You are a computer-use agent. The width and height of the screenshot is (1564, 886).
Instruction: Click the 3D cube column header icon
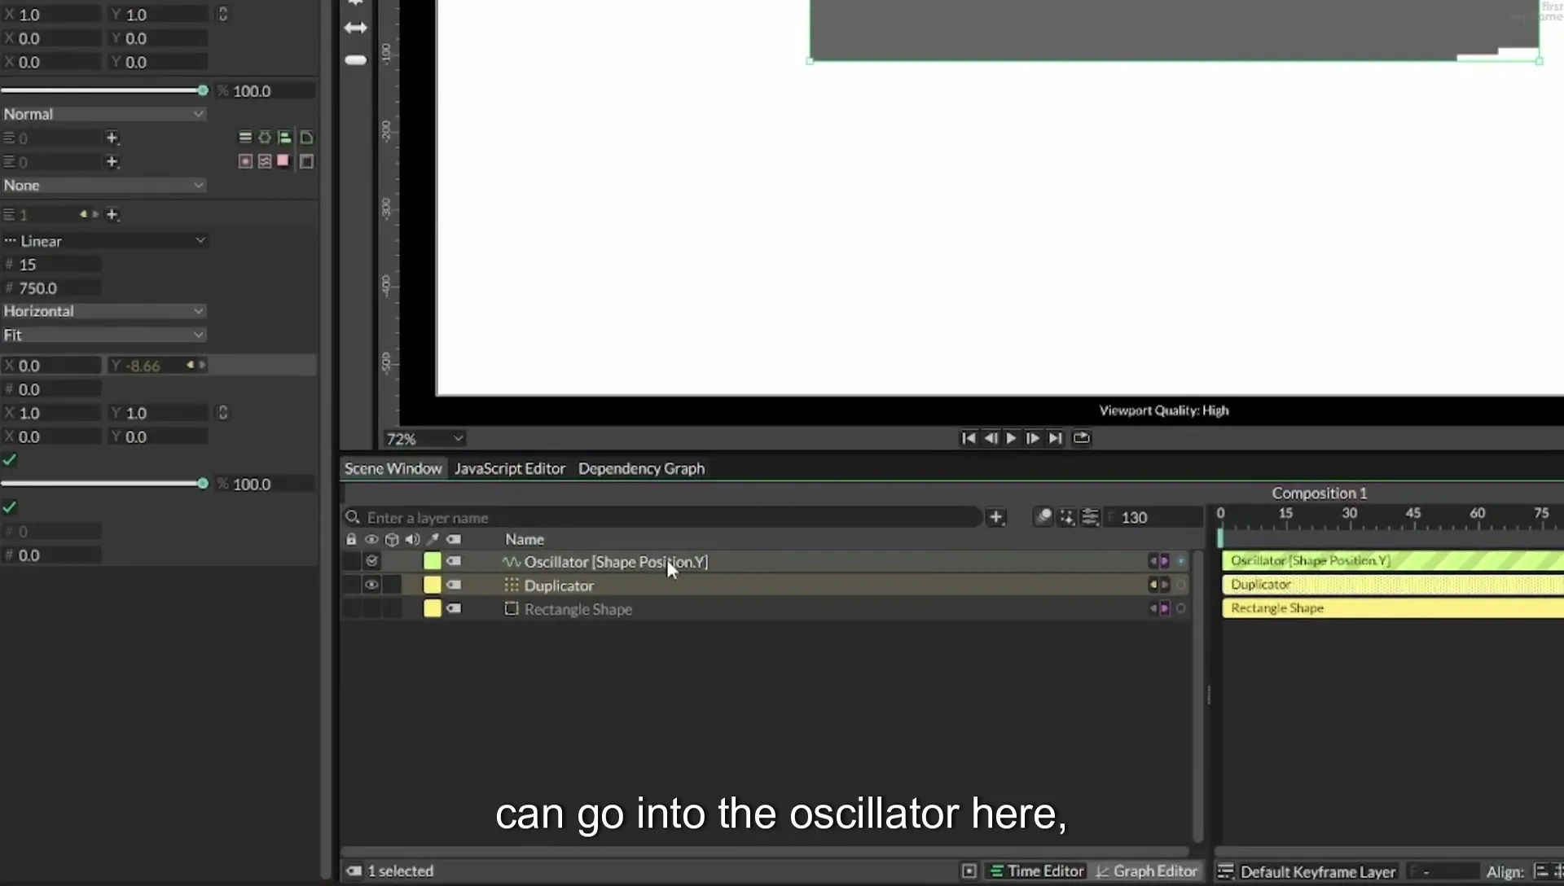coord(392,539)
